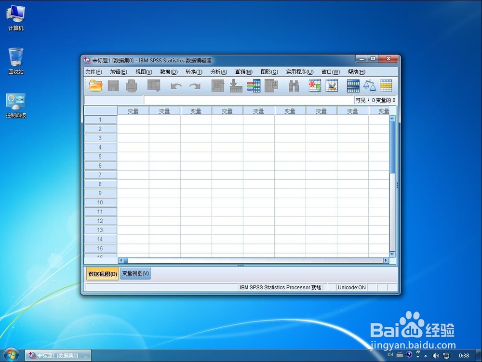Click the SPSS taskbar button
Screen dimensions: 482x362
[x=58, y=355]
